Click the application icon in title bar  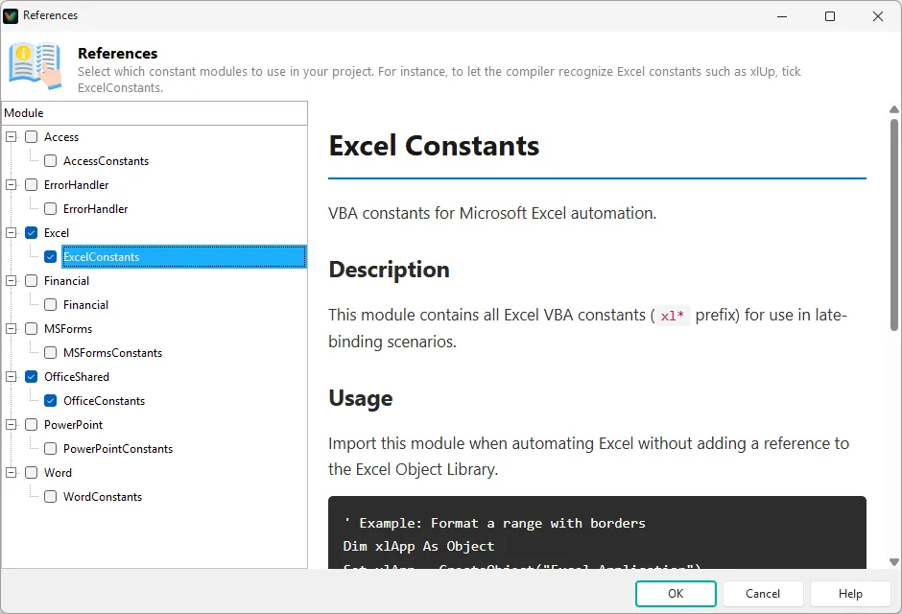pos(11,15)
